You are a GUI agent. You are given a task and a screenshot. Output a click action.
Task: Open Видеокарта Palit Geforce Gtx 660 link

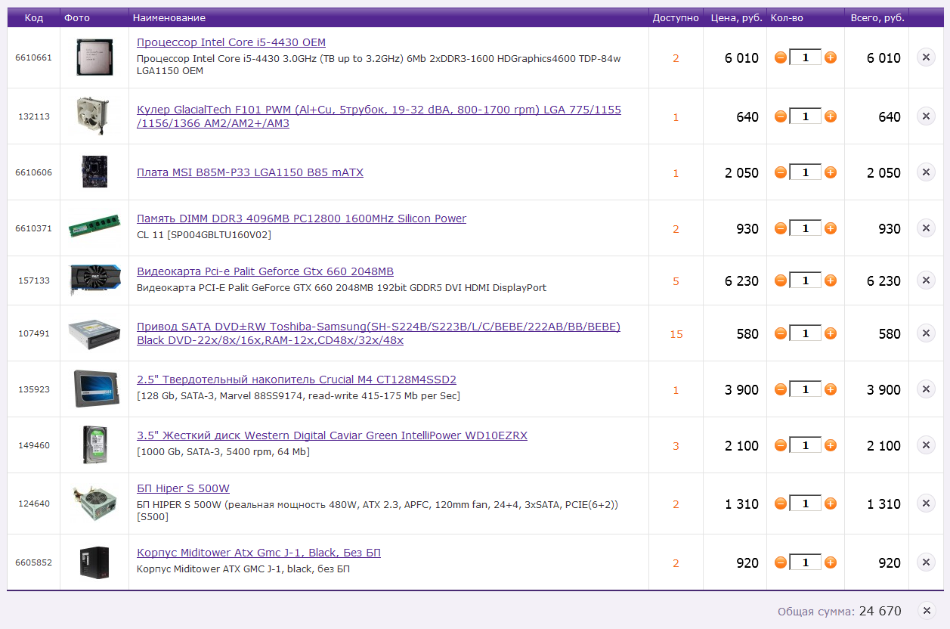click(x=265, y=271)
